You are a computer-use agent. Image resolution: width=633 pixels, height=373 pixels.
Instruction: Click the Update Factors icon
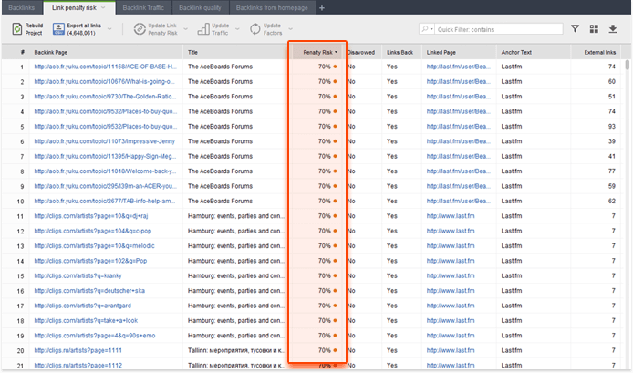pyautogui.click(x=253, y=29)
